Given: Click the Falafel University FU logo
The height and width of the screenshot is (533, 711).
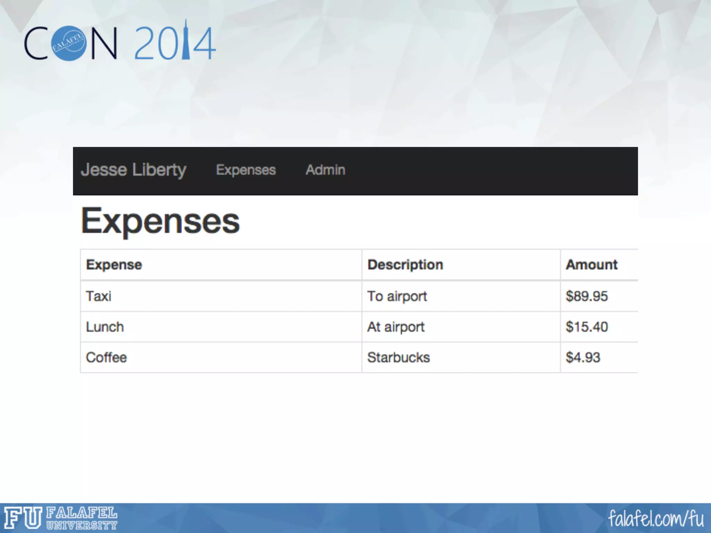Looking at the screenshot, I should click(61, 518).
